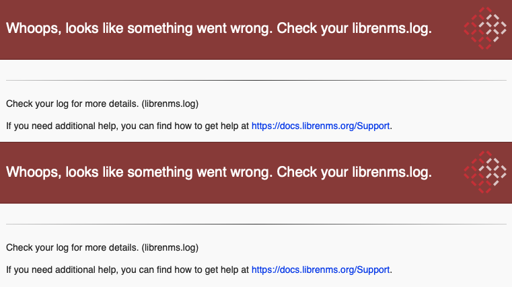Click the second 'Check your log for more details' line
Screen dimensions: 512x287
[x=102, y=247]
